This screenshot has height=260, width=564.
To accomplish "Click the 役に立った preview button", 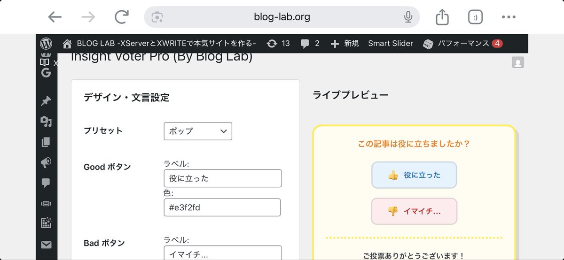I will click(414, 175).
